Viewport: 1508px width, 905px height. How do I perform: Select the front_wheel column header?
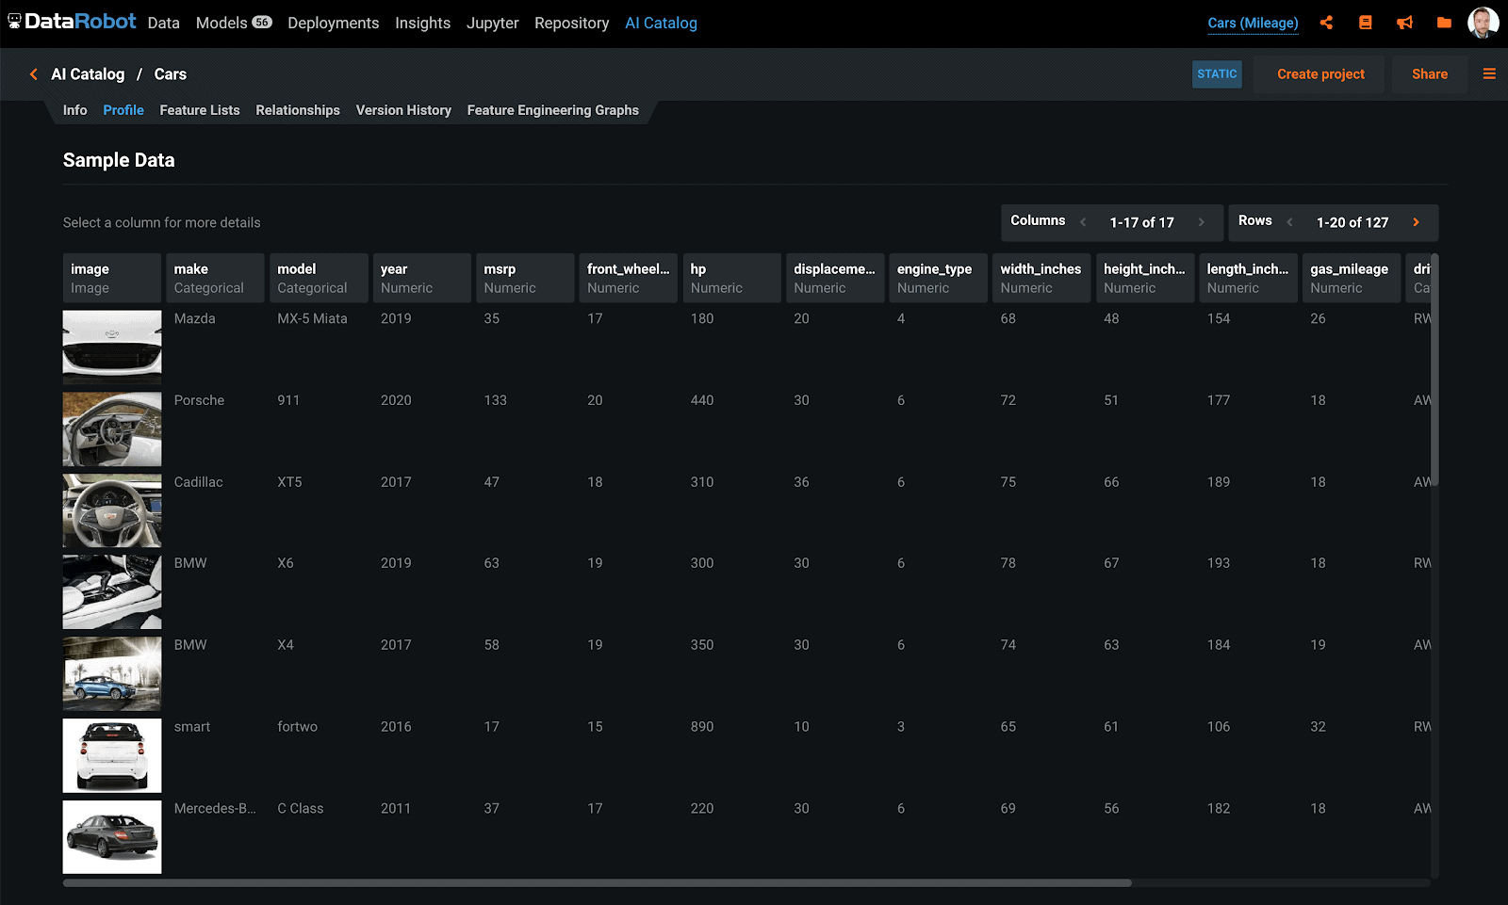point(629,278)
